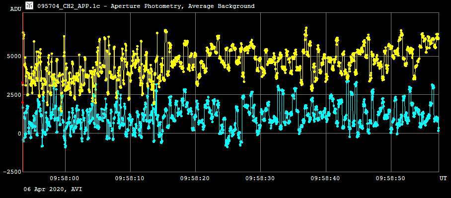The height and width of the screenshot is (198, 451).
Task: Click the 0 ADU axis value
Action: [x=19, y=133]
